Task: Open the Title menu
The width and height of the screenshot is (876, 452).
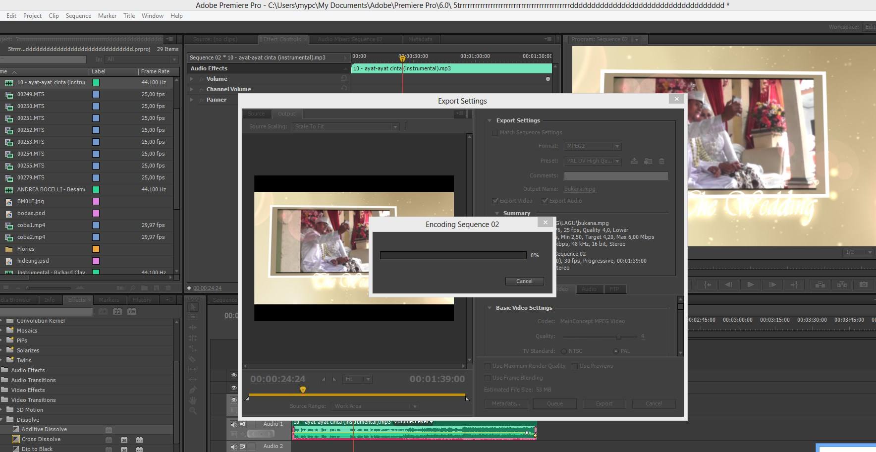Action: coord(129,16)
